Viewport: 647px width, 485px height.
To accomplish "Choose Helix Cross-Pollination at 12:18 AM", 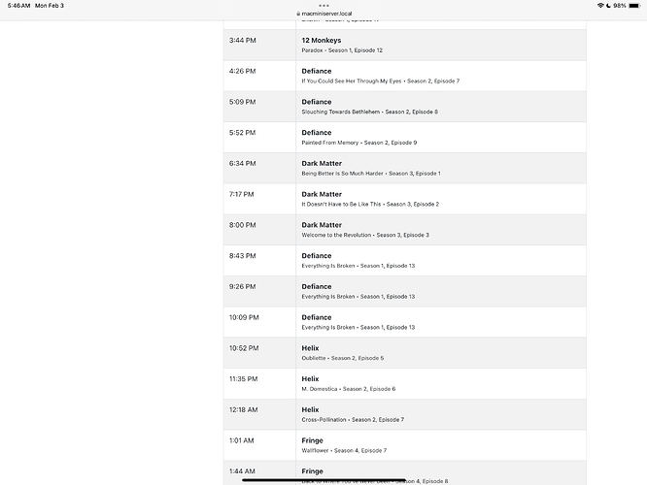I will [x=440, y=414].
